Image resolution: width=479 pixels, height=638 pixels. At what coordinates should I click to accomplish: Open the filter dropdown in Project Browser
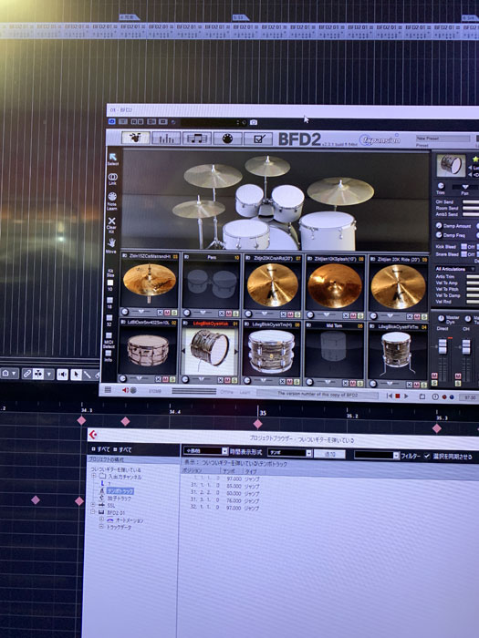(377, 455)
